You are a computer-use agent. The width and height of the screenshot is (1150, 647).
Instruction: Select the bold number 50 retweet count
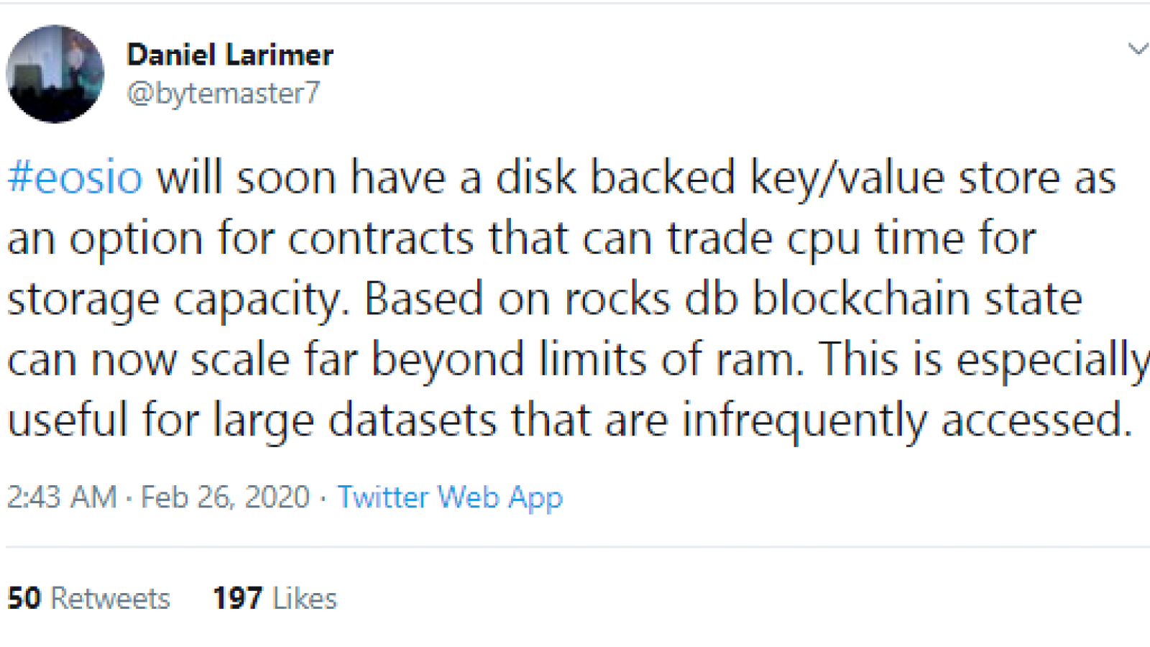pyautogui.click(x=24, y=598)
